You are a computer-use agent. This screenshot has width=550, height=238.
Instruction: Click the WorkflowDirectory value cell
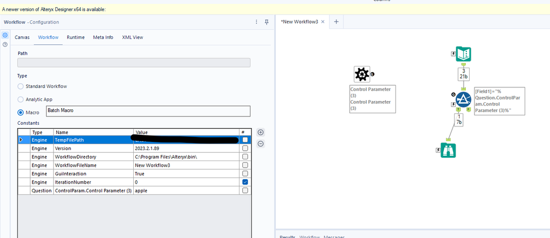tap(187, 157)
